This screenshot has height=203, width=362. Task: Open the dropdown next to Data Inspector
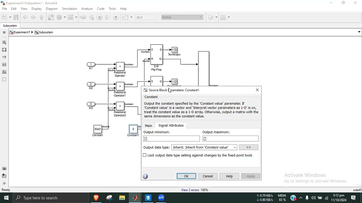(x=131, y=17)
